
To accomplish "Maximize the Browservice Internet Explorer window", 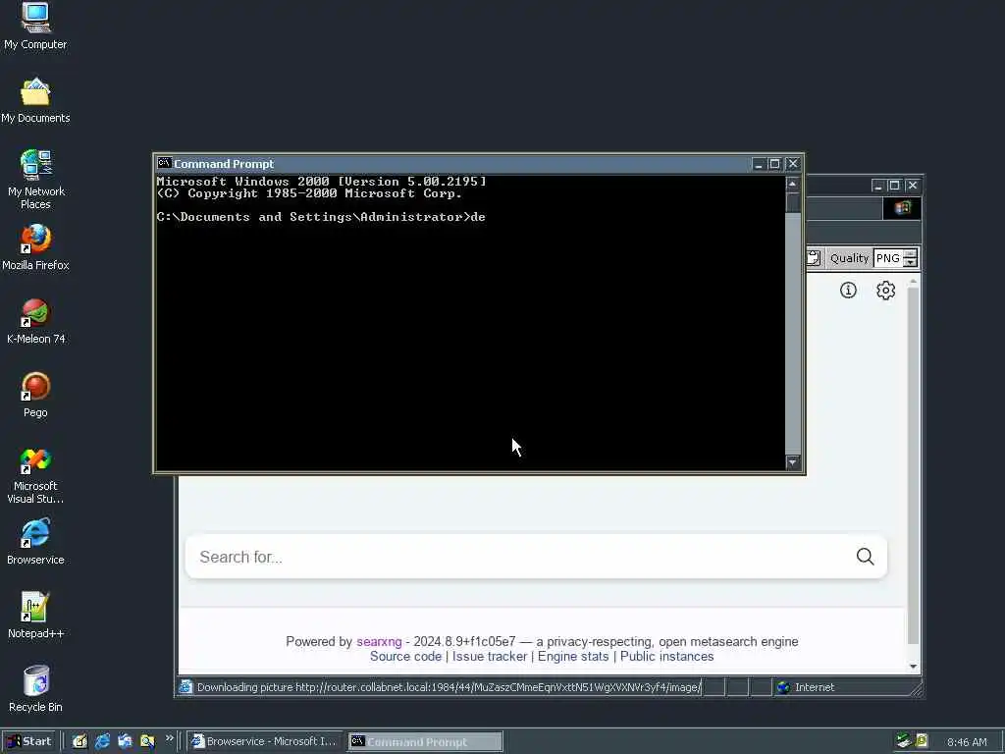I will tap(894, 186).
